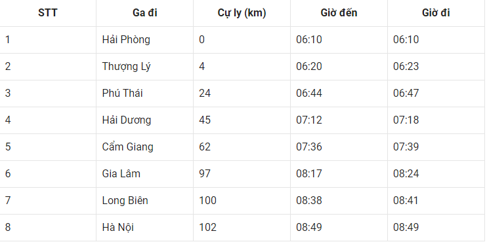Viewport: 487px width, 244px height.
Task: Click the Hải Dương station name
Action: [x=127, y=120]
